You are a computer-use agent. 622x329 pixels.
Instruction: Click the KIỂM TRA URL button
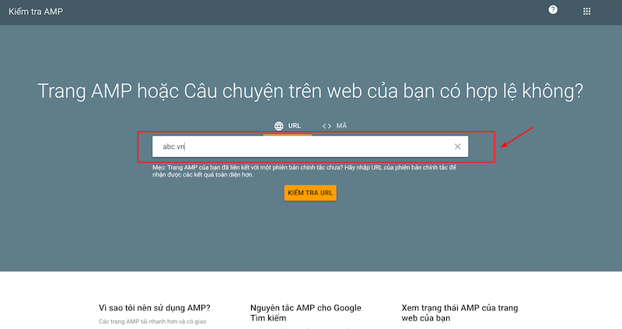click(x=310, y=193)
